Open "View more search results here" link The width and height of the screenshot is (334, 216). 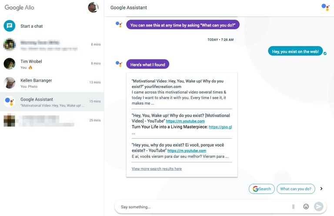157,169
